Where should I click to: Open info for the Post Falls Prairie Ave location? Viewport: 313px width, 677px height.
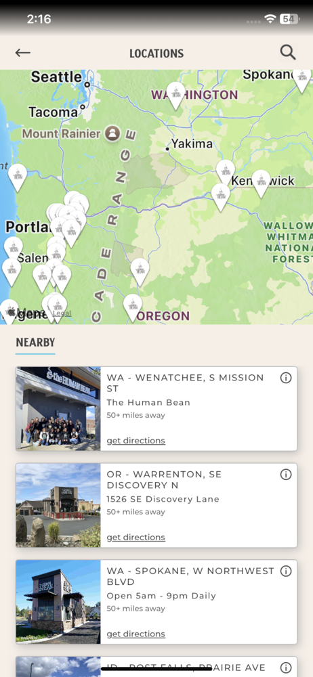(x=286, y=668)
